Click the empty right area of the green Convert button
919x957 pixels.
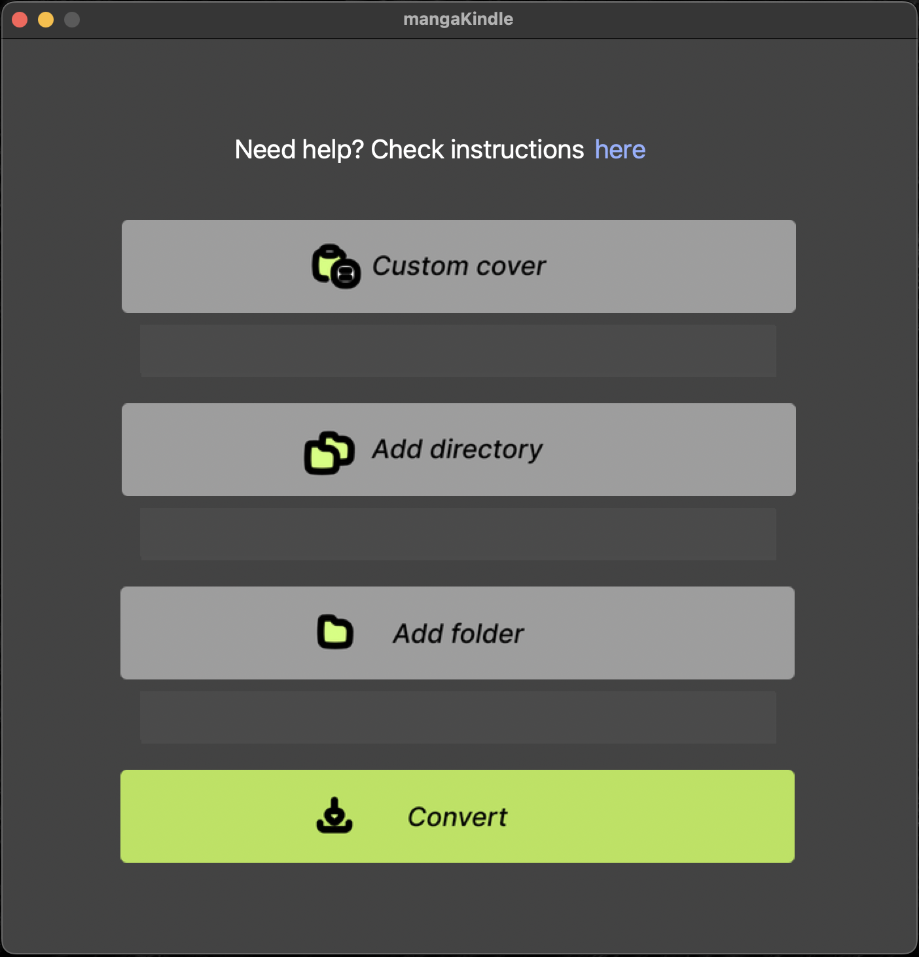655,816
